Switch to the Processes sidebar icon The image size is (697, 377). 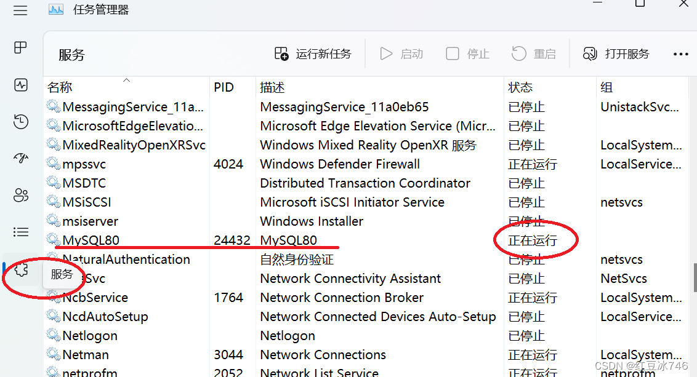click(20, 47)
